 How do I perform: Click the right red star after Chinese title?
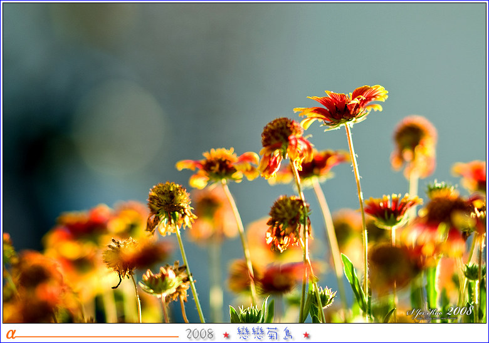(x=306, y=335)
